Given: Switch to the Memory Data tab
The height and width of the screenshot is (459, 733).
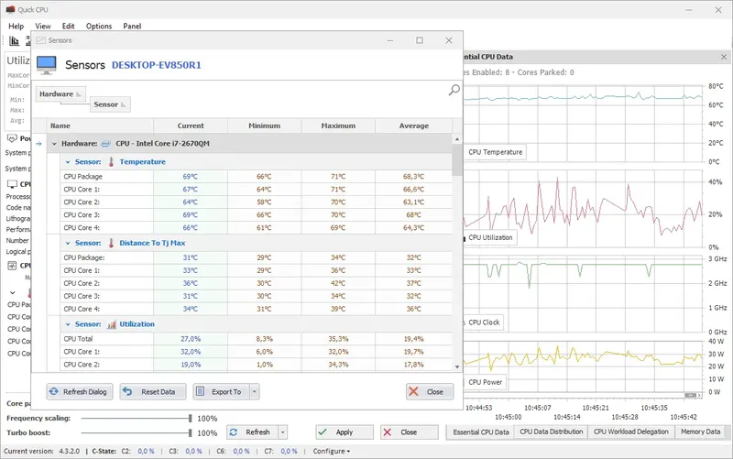Looking at the screenshot, I should (700, 432).
